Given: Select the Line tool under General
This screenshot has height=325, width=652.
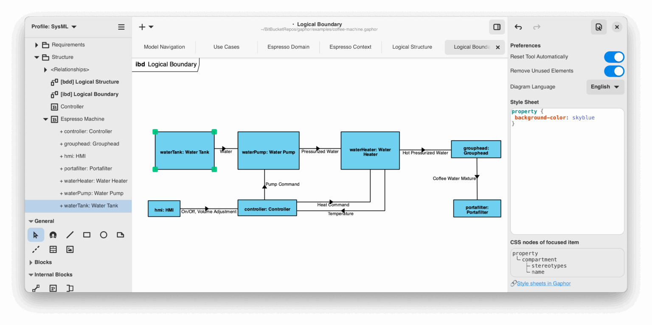Looking at the screenshot, I should tap(70, 235).
